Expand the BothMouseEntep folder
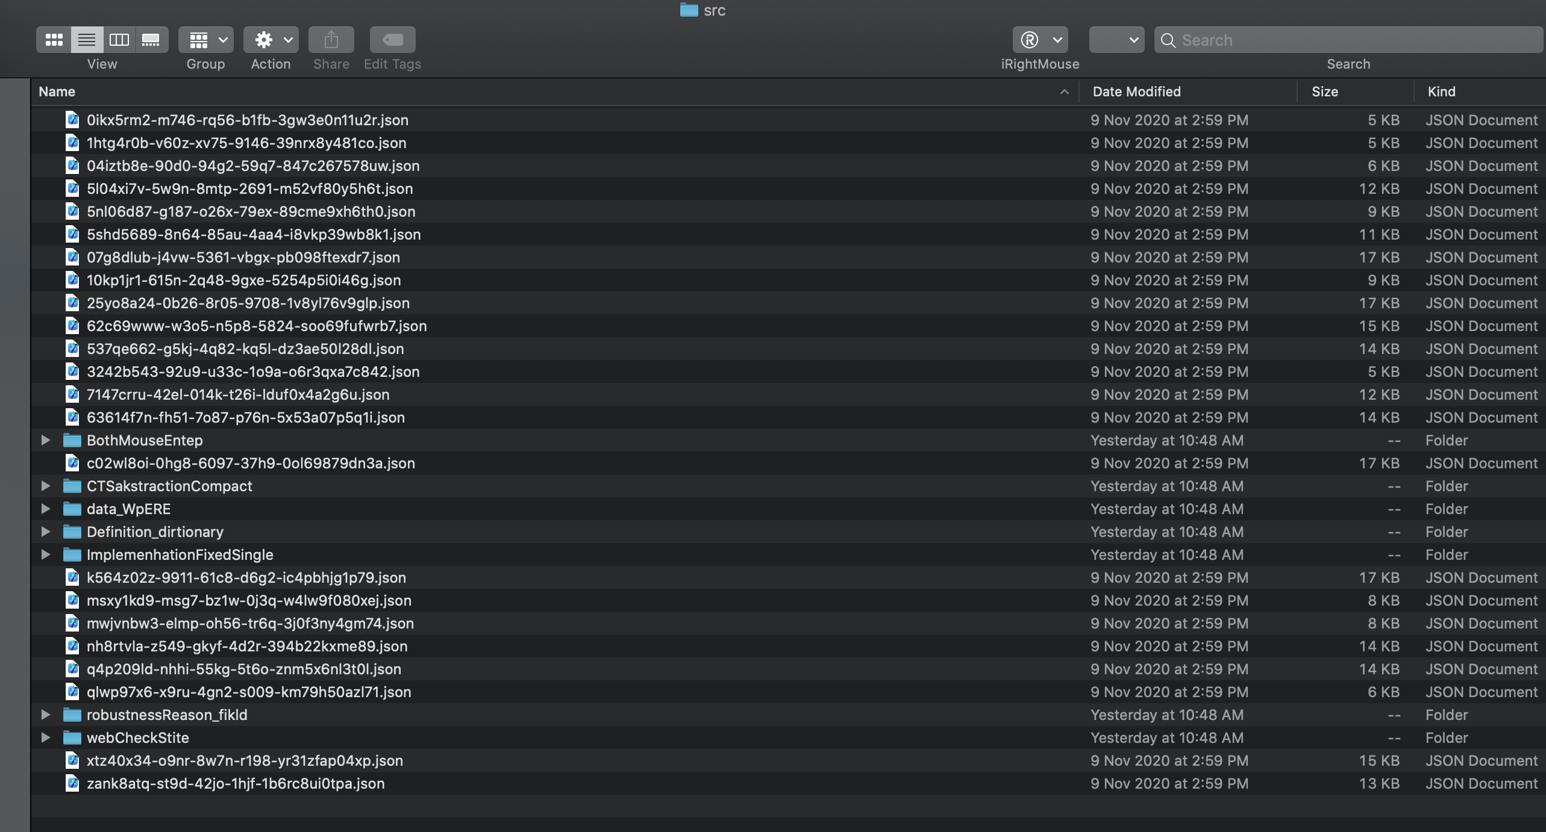 point(45,440)
